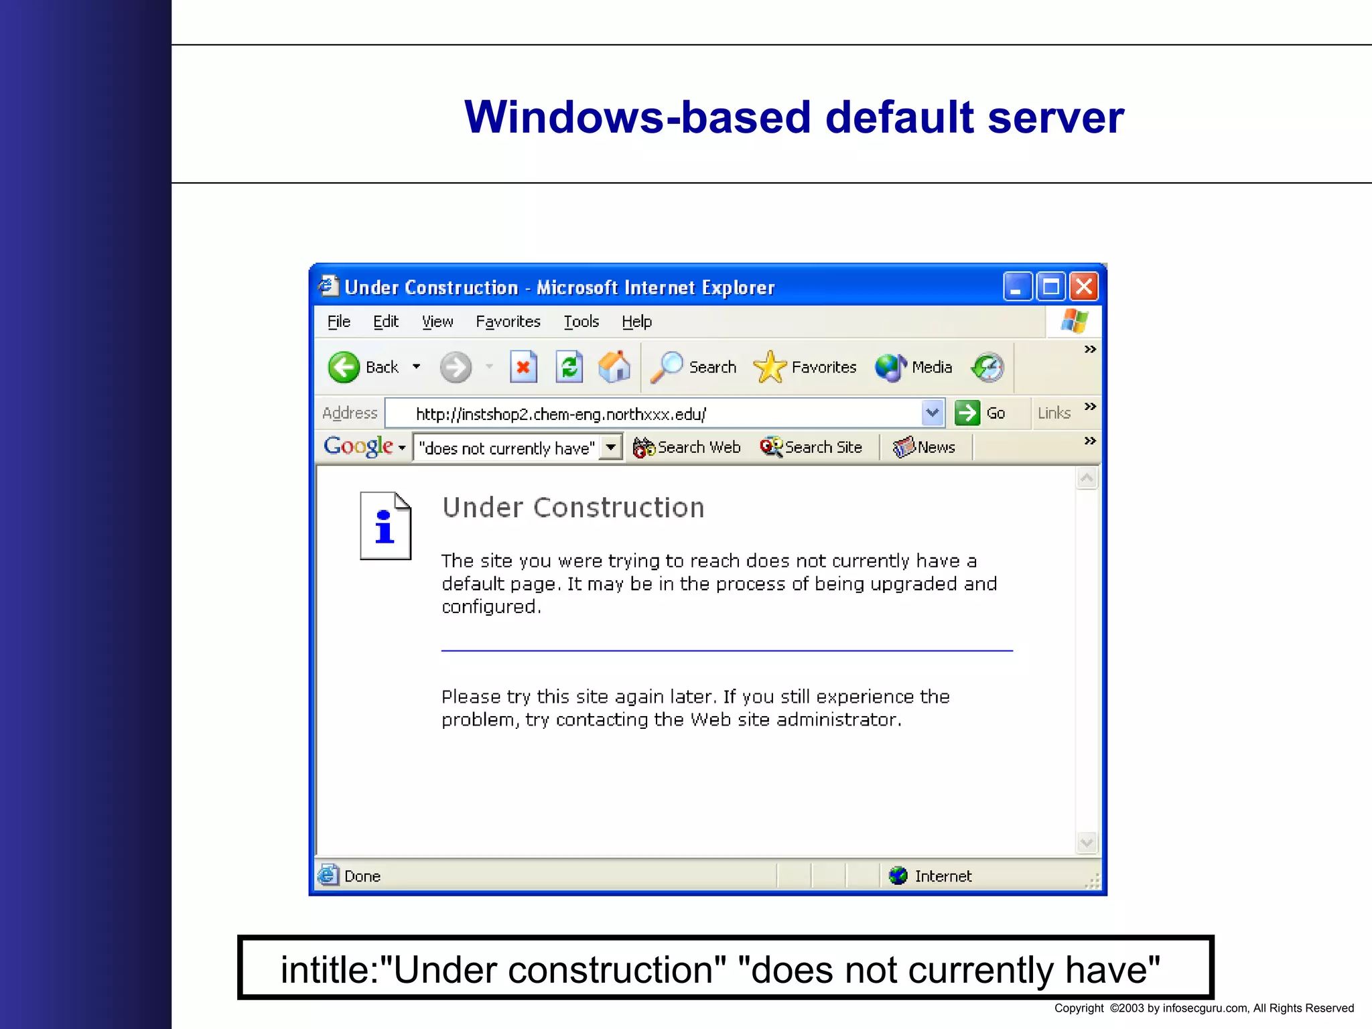Image resolution: width=1372 pixels, height=1029 pixels.
Task: Click the window resize grip corner
Action: click(1093, 882)
